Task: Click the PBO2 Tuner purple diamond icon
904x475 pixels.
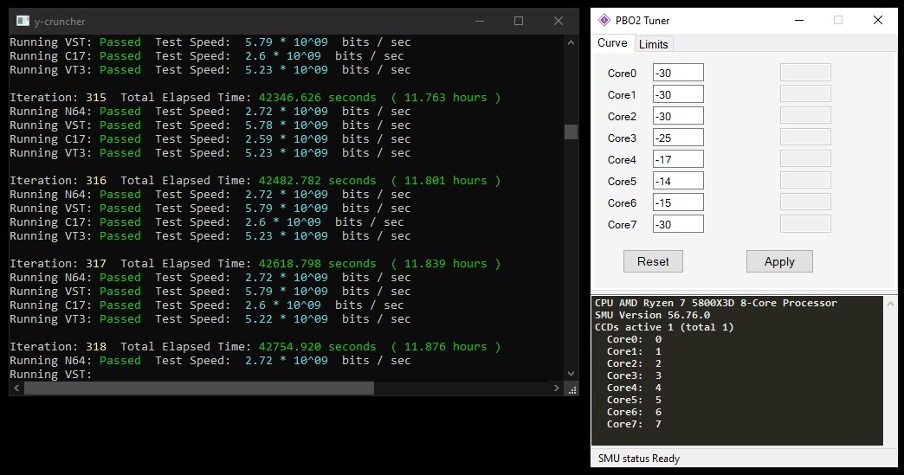Action: (x=604, y=20)
